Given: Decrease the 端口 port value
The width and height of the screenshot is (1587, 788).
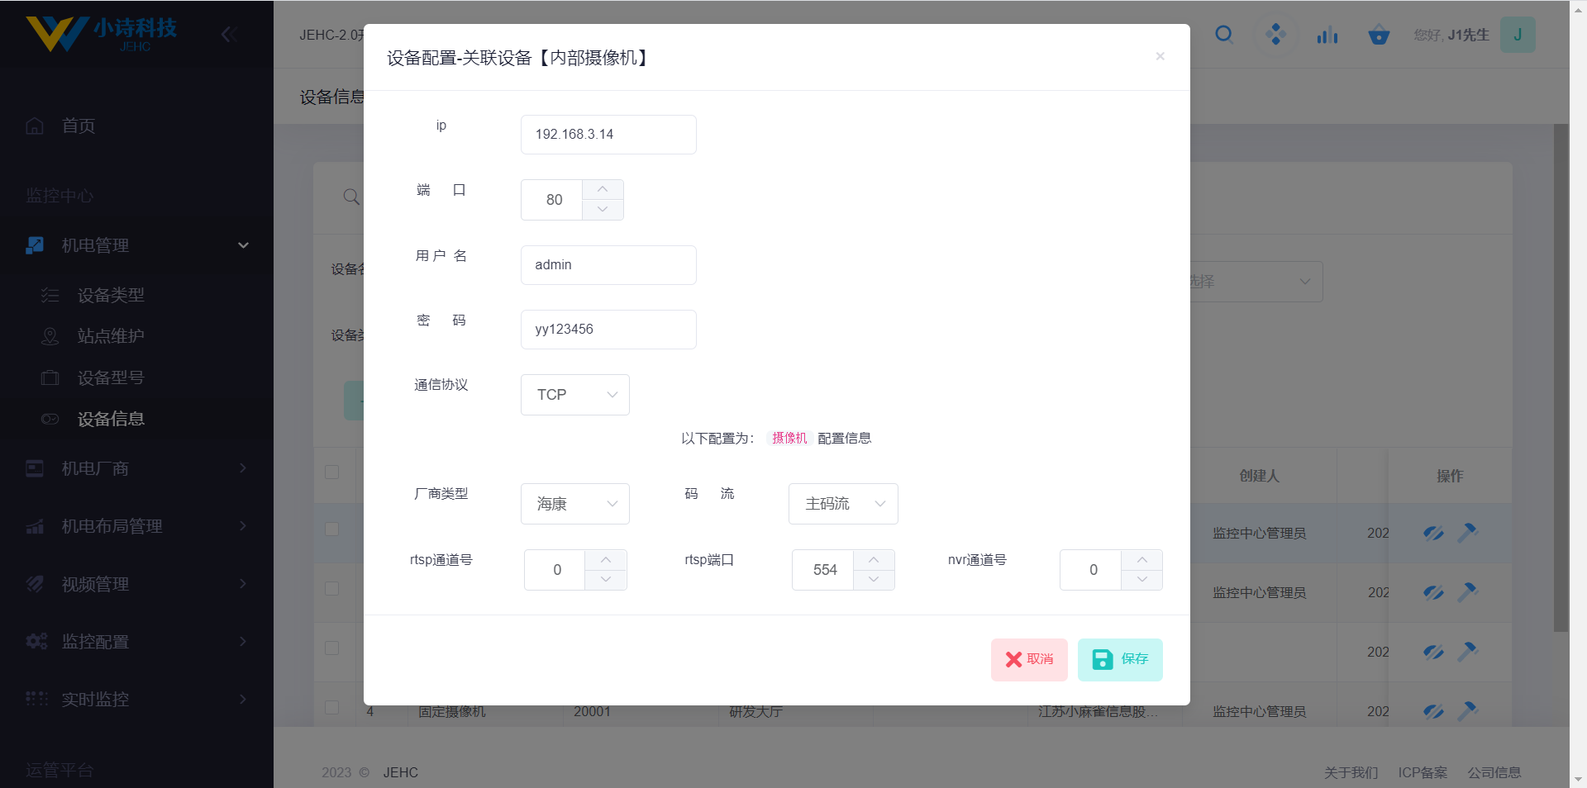Looking at the screenshot, I should 603,210.
